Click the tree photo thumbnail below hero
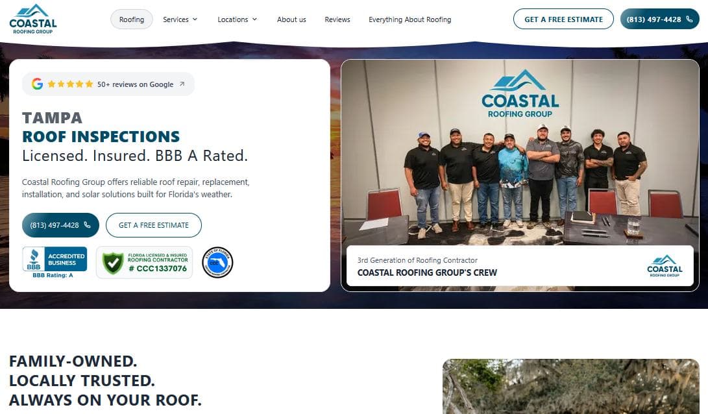This screenshot has height=414, width=708. click(x=570, y=387)
